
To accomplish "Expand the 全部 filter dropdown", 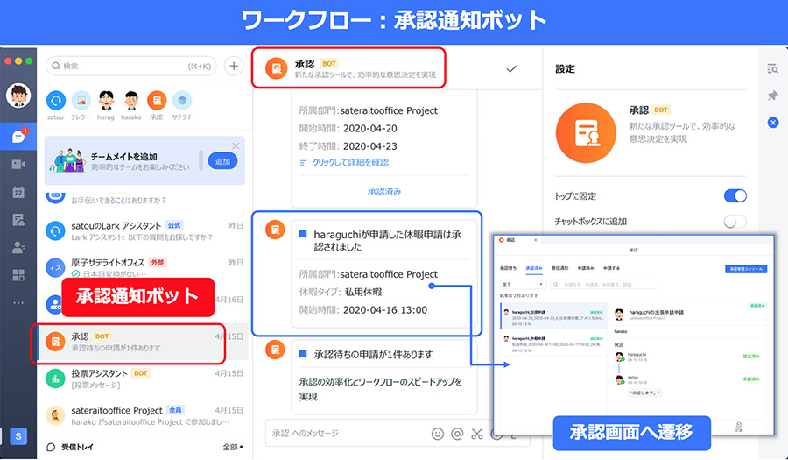I will coord(233,447).
